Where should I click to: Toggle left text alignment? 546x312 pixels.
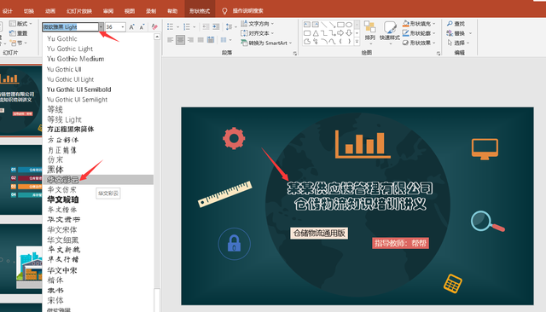171,40
